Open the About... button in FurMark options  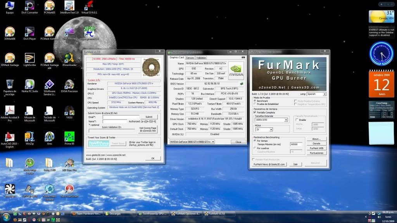coord(316,139)
